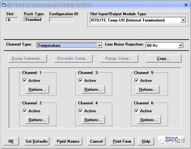Image resolution: width=191 pixels, height=149 pixels.
Task: Open the Line Noise Rejection dropdown
Action: (181, 46)
